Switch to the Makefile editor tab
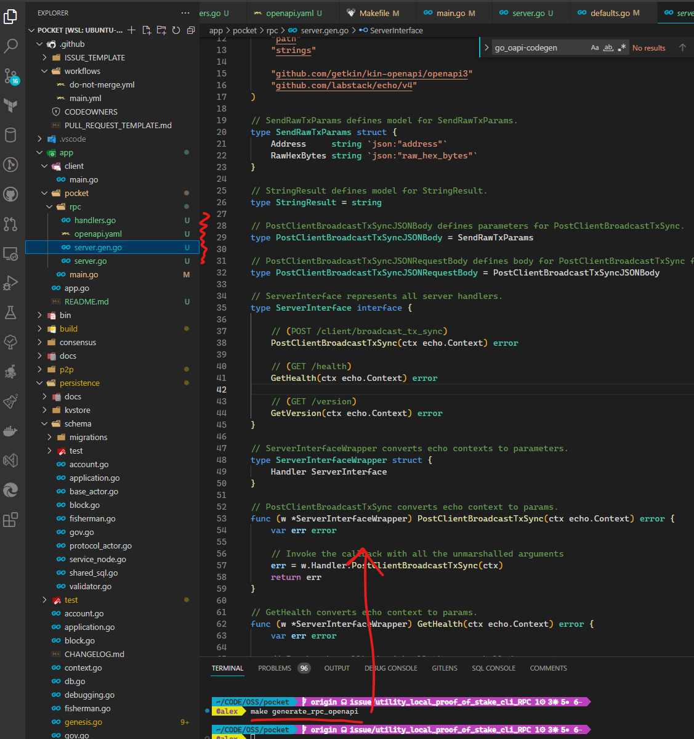The image size is (694, 739). pos(373,13)
